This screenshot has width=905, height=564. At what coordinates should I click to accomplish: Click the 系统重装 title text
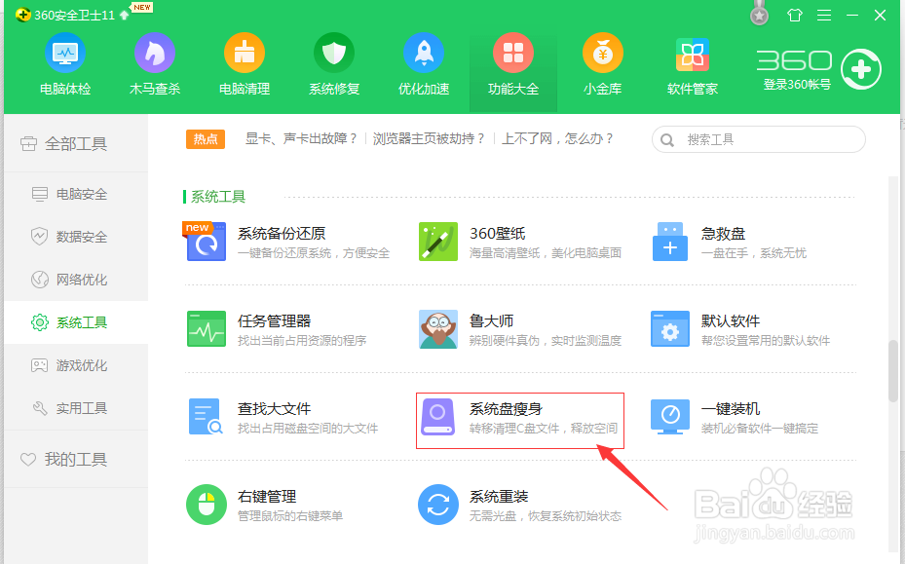[499, 497]
